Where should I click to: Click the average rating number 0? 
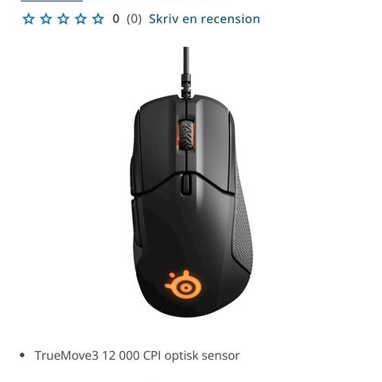tap(116, 19)
